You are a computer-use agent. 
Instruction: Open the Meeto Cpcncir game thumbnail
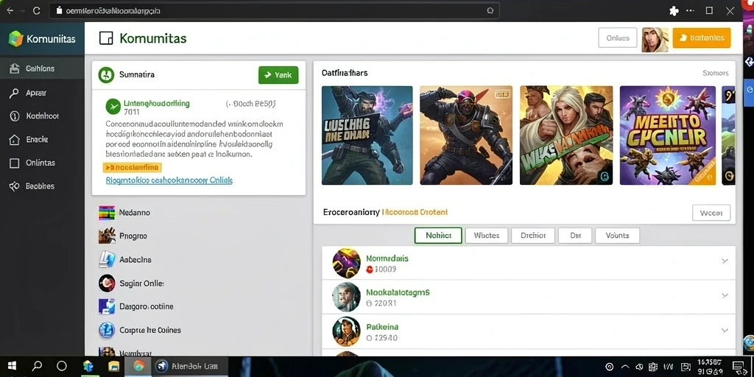[x=667, y=135]
